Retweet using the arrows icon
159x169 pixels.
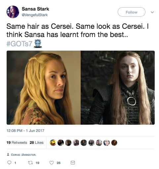(30, 163)
